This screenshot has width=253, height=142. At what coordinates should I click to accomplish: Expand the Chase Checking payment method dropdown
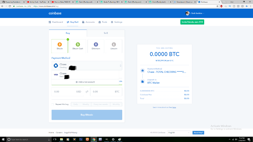[87, 66]
